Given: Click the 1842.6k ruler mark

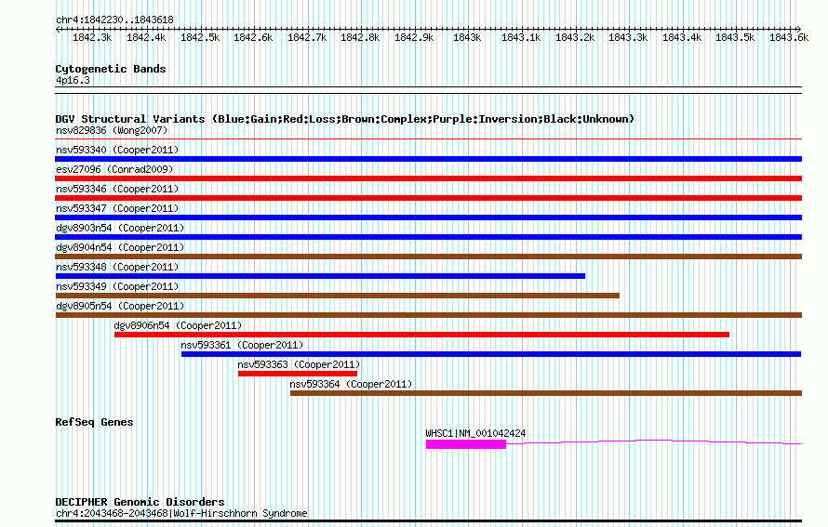Looking at the screenshot, I should pos(253,37).
